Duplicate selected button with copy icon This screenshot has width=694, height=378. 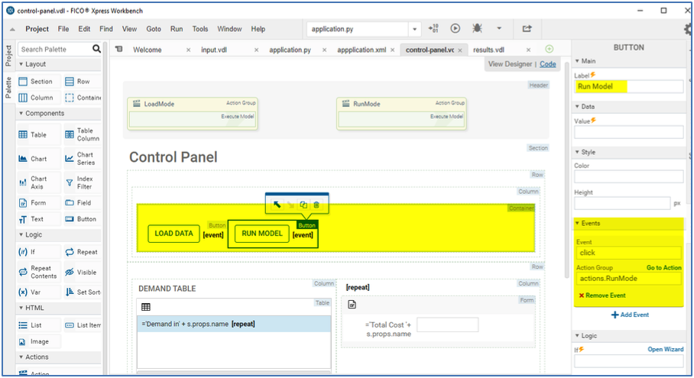(303, 205)
